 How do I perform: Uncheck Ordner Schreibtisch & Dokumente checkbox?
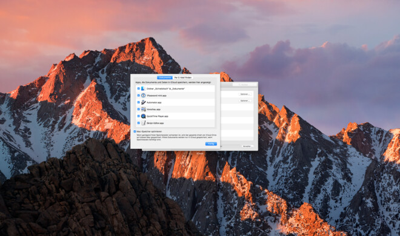pos(139,88)
